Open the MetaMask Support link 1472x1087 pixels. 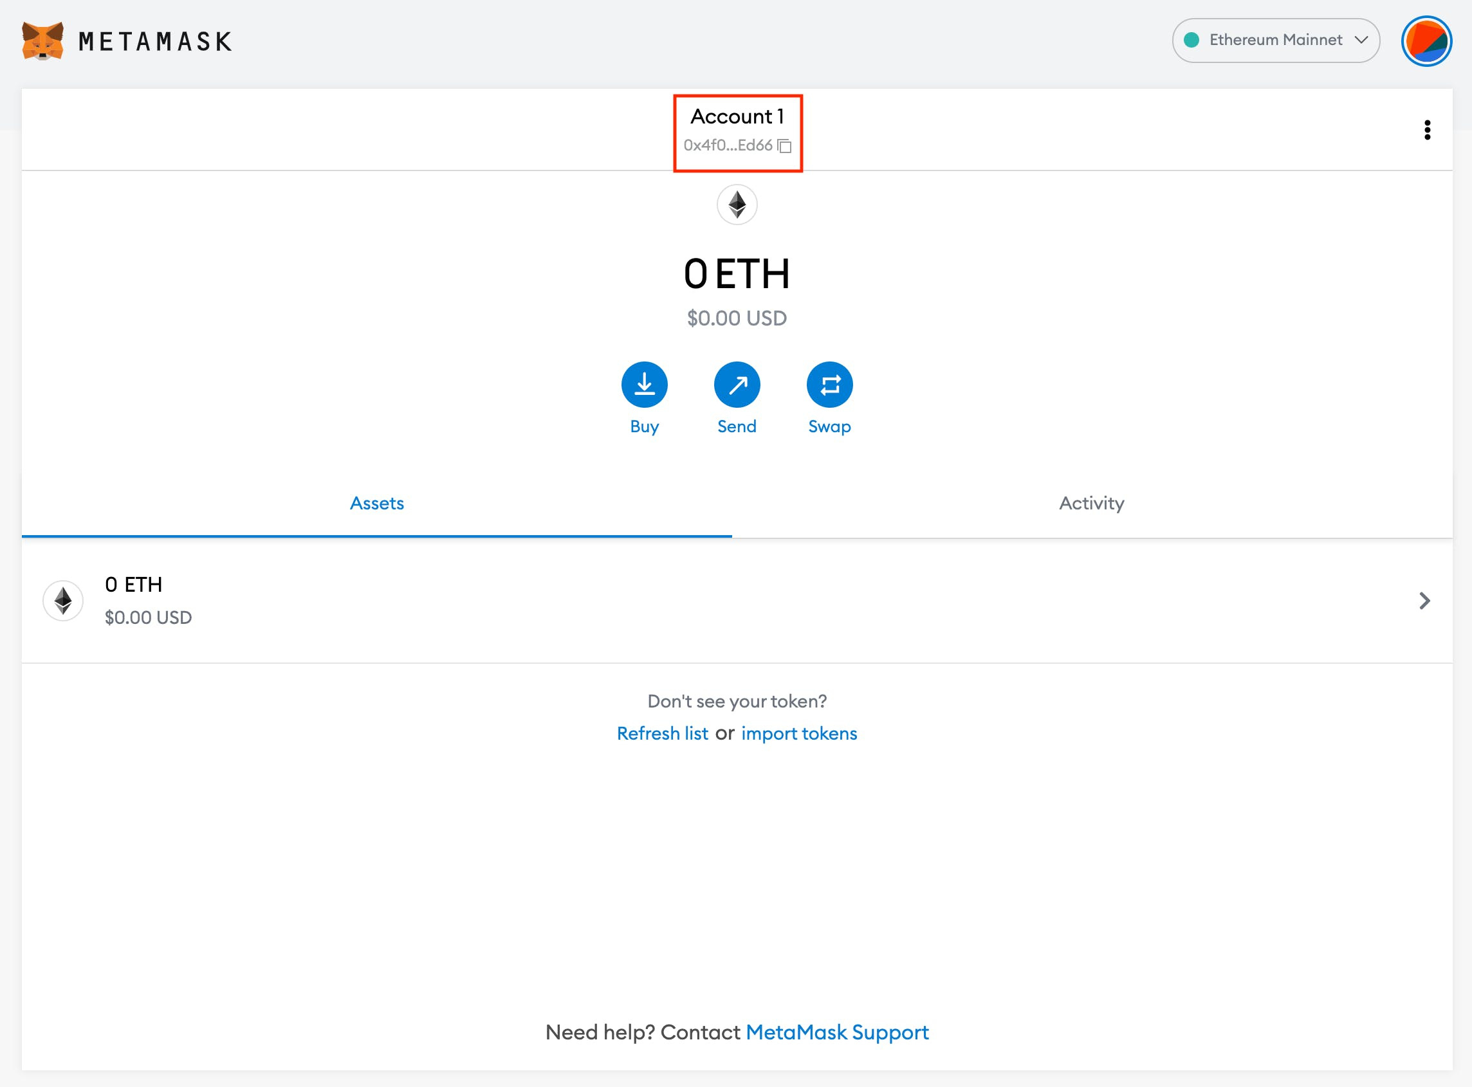pyautogui.click(x=837, y=1032)
